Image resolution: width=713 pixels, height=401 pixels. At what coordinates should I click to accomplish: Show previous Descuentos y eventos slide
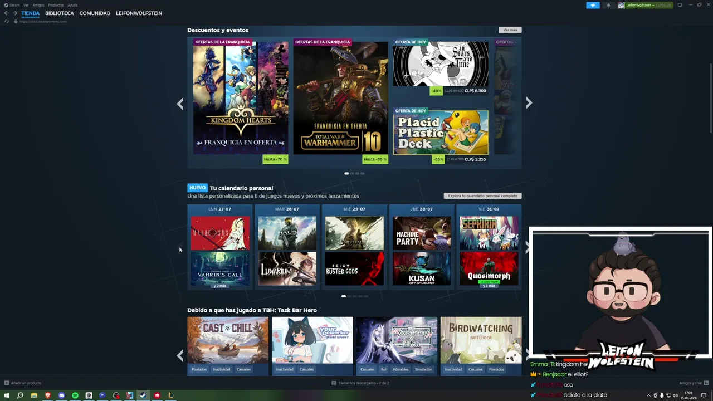pos(180,104)
